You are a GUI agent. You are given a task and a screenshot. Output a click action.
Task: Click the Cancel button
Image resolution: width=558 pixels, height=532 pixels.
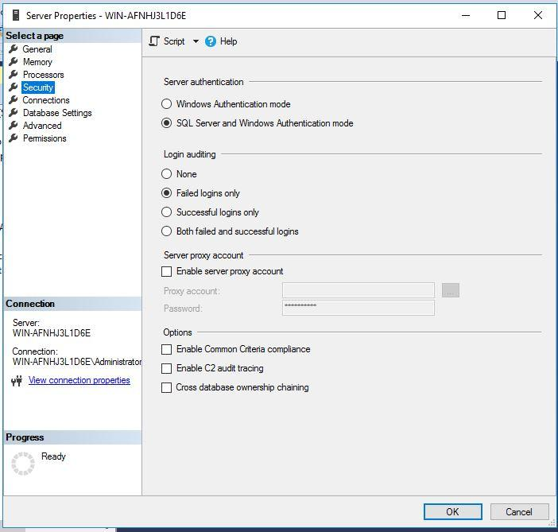click(x=520, y=512)
